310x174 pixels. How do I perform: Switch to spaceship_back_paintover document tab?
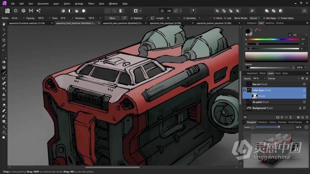click(x=123, y=23)
